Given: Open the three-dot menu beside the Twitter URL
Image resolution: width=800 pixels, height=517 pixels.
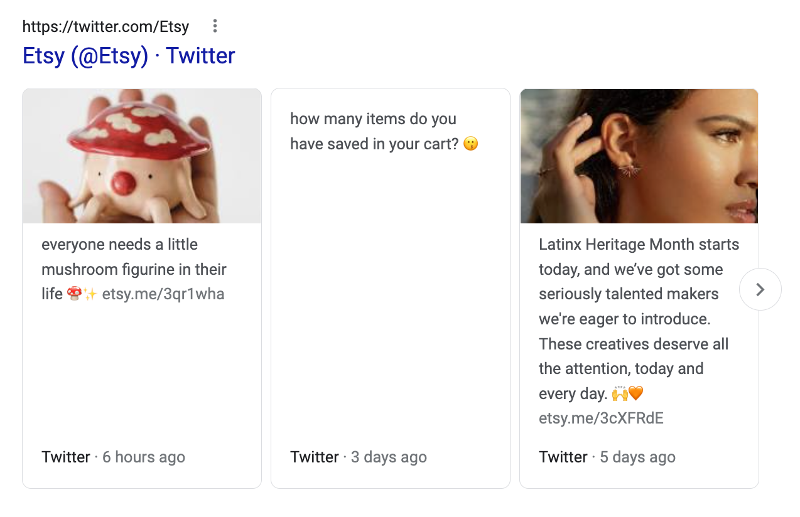Looking at the screenshot, I should point(215,26).
